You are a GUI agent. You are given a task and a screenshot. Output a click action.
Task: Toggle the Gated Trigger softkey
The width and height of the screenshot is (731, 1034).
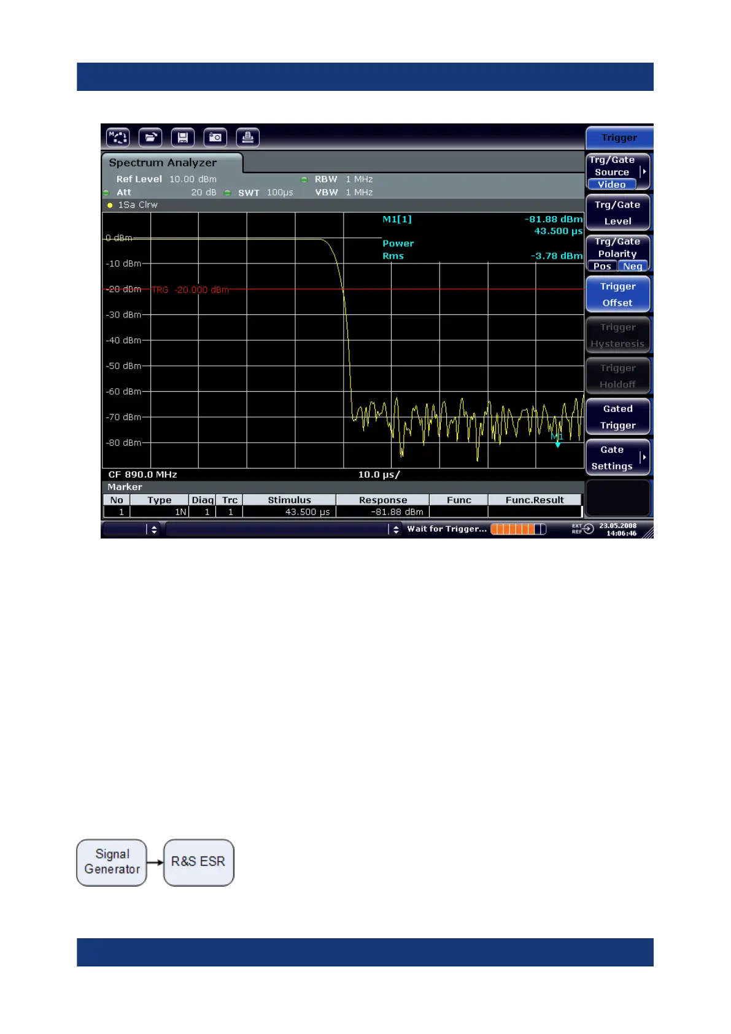click(617, 417)
